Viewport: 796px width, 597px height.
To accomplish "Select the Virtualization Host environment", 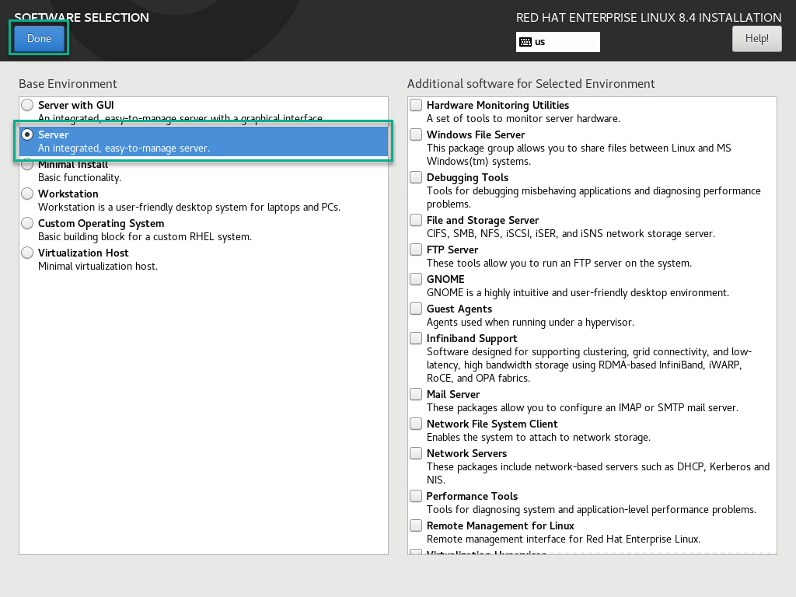I will pos(28,253).
